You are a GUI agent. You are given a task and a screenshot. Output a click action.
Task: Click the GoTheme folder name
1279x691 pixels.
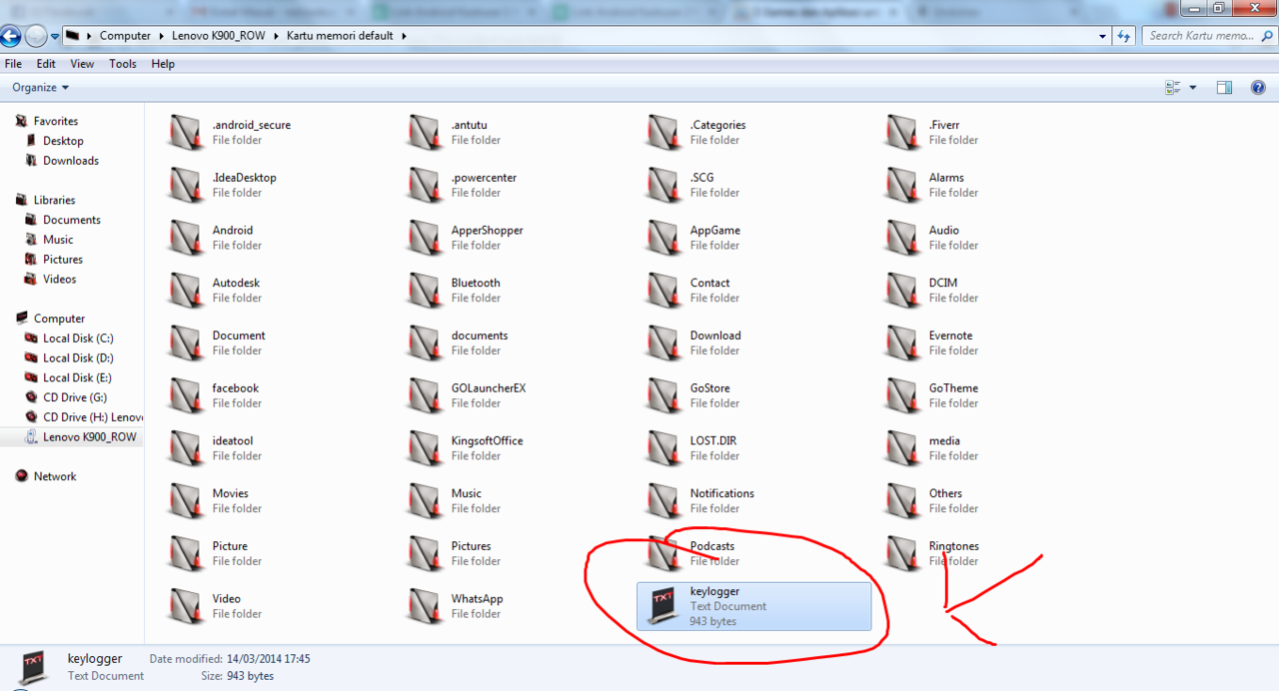click(953, 388)
